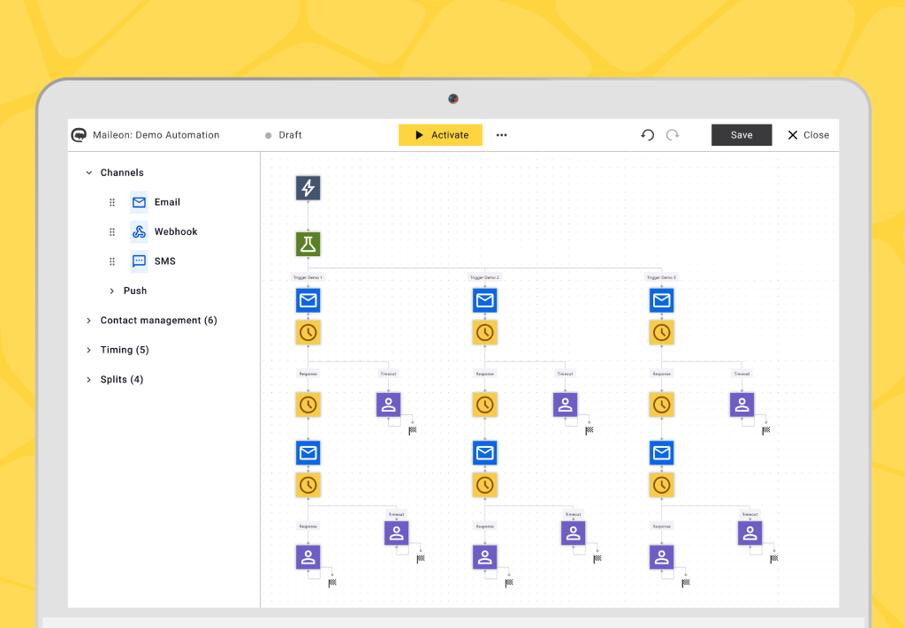Click upper Response label in Trigger Demo 2 branch
905x628 pixels.
coord(484,374)
